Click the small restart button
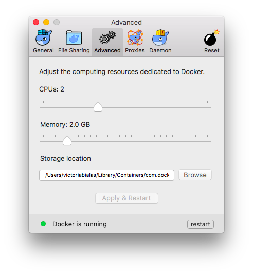This screenshot has height=274, width=253. 201,224
